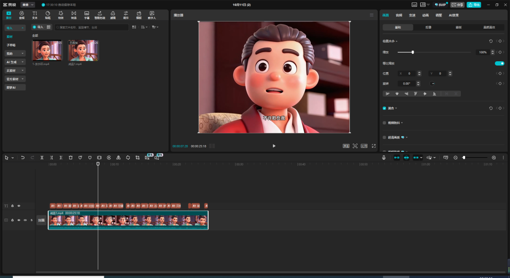This screenshot has height=278, width=510.
Task: Click the delete clip trash icon
Action: (70, 157)
